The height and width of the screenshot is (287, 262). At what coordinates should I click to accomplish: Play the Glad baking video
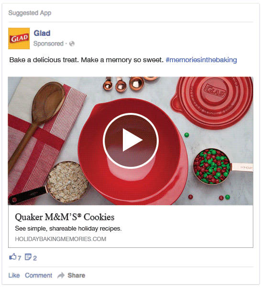click(x=131, y=140)
